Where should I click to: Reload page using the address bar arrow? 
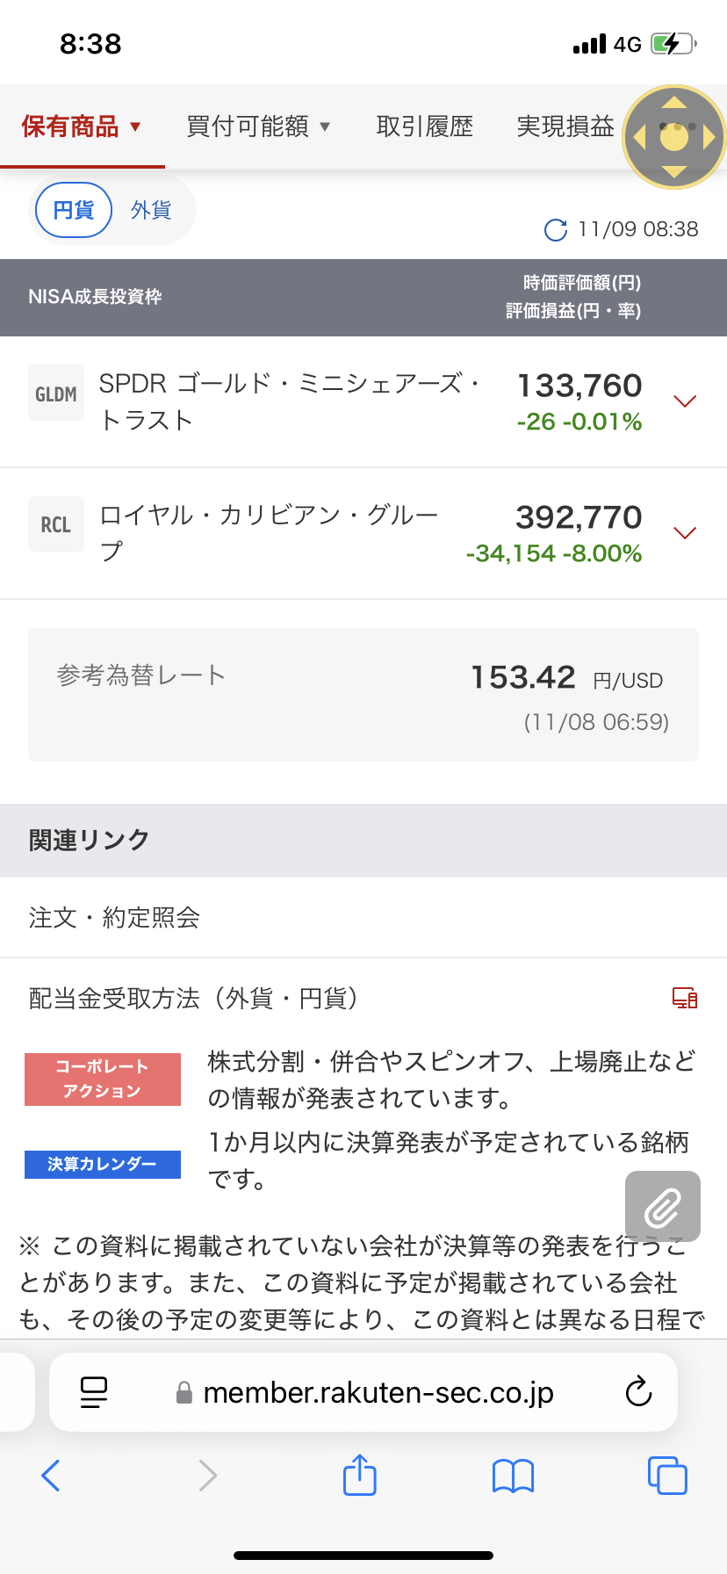click(638, 1392)
